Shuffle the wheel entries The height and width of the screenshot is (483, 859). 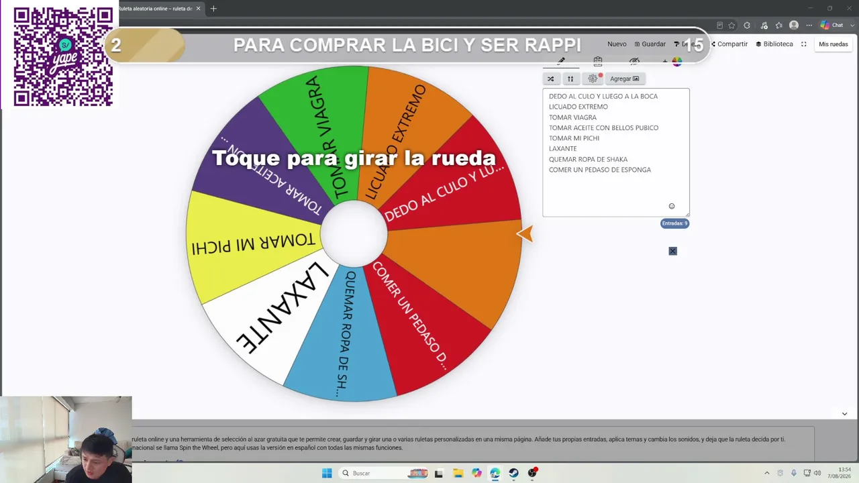click(551, 78)
